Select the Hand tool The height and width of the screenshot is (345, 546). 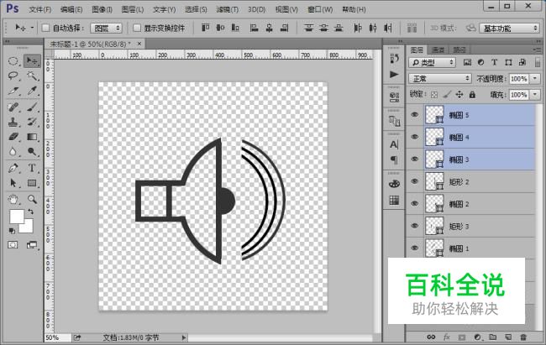pyautogui.click(x=13, y=199)
